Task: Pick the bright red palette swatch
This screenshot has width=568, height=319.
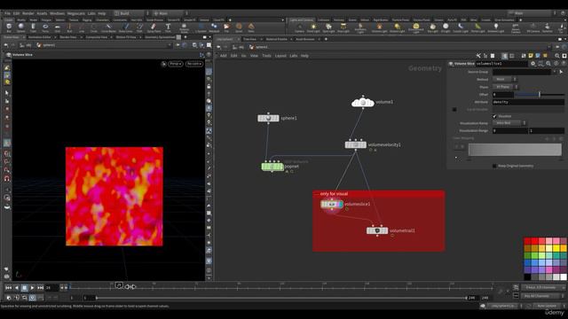Action: 534,241
